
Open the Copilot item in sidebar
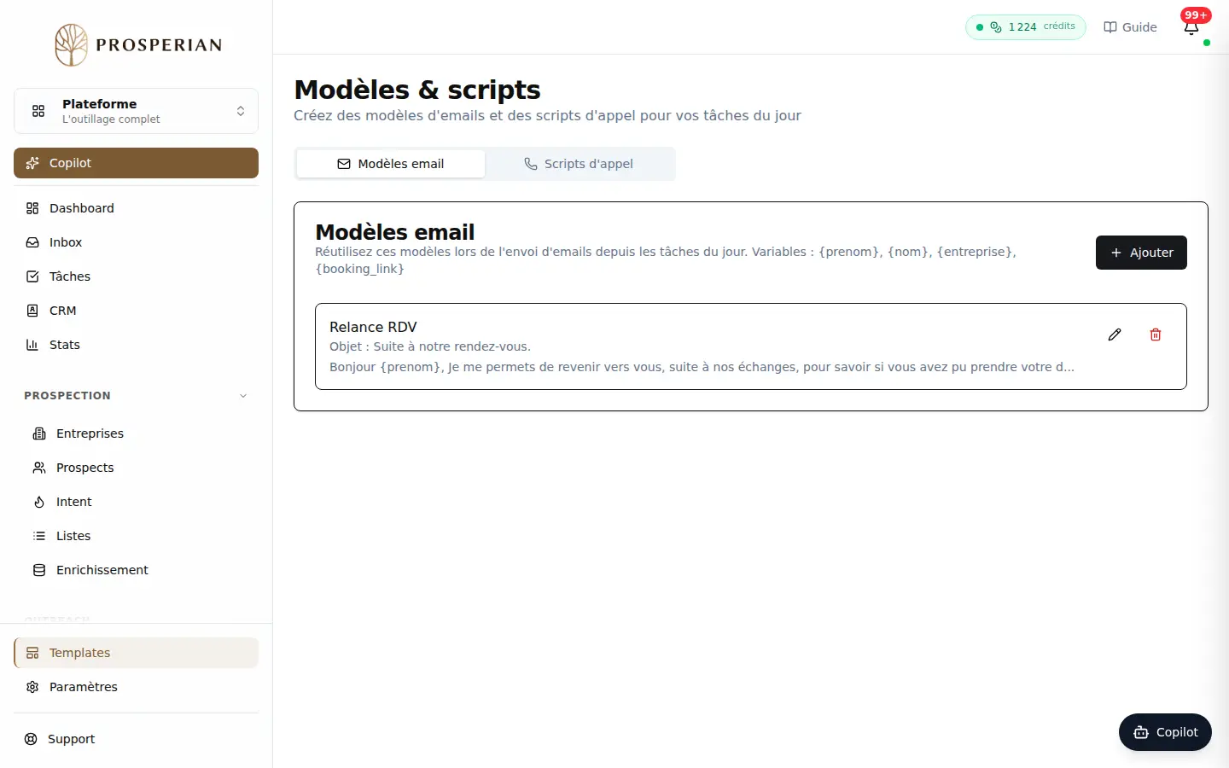point(136,163)
